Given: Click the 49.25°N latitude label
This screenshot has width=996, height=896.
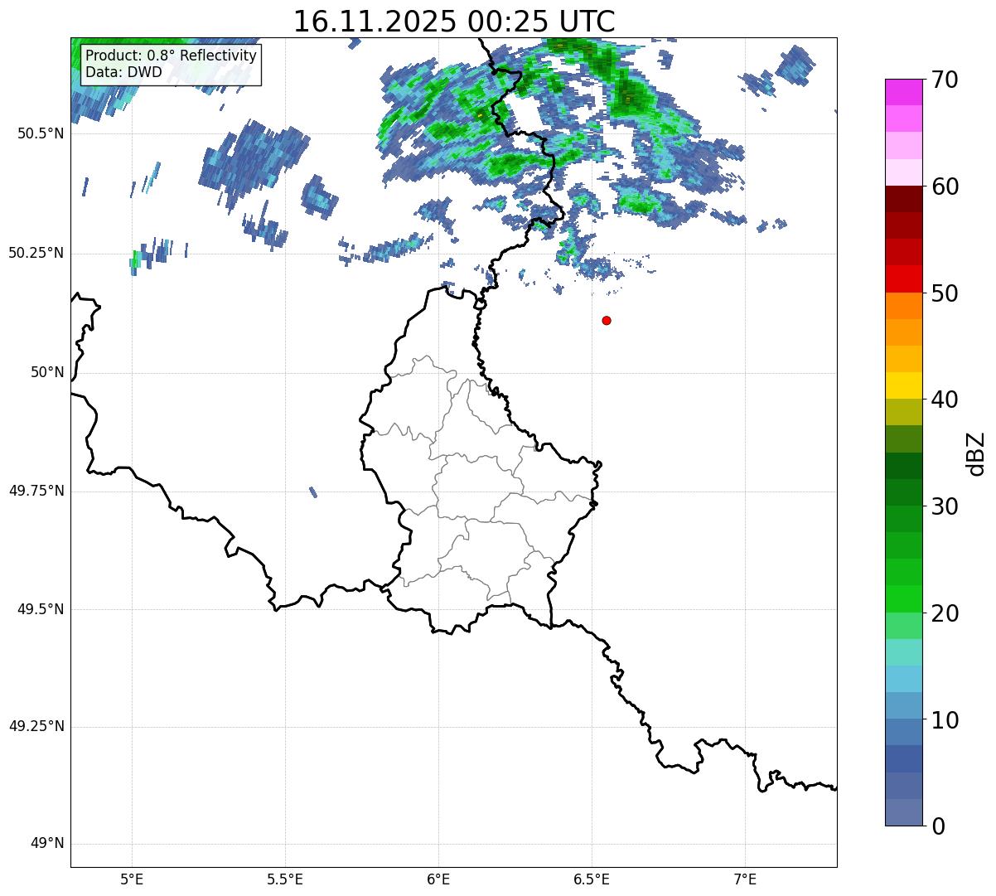Looking at the screenshot, I should pyautogui.click(x=36, y=727).
